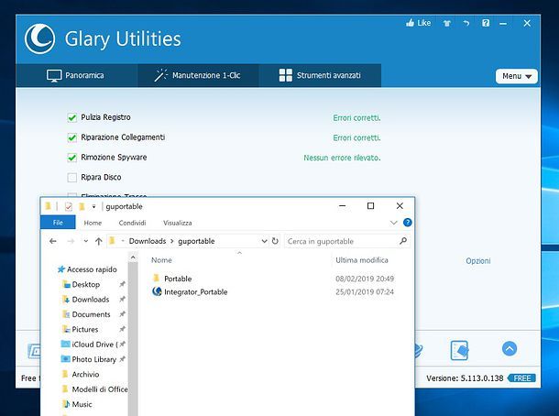Click the round up-arrow icon in Glary bottom bar

510,348
